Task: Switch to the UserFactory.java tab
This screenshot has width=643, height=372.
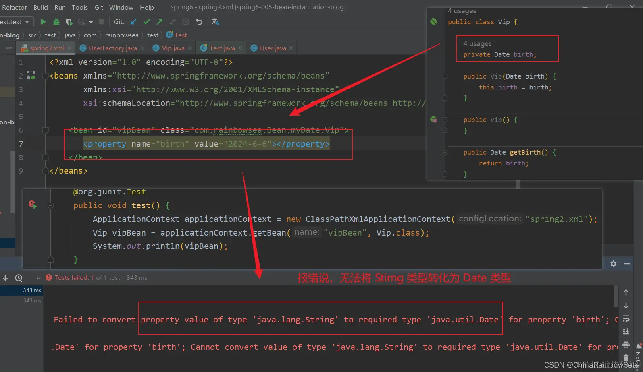Action: coord(113,48)
